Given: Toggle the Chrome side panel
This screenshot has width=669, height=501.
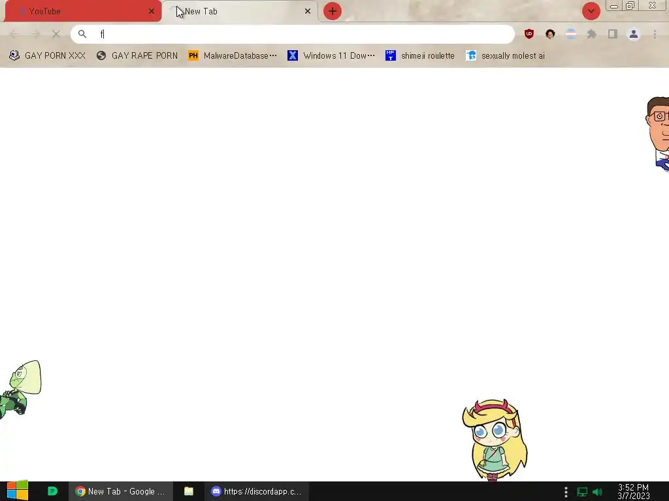Looking at the screenshot, I should (x=613, y=34).
